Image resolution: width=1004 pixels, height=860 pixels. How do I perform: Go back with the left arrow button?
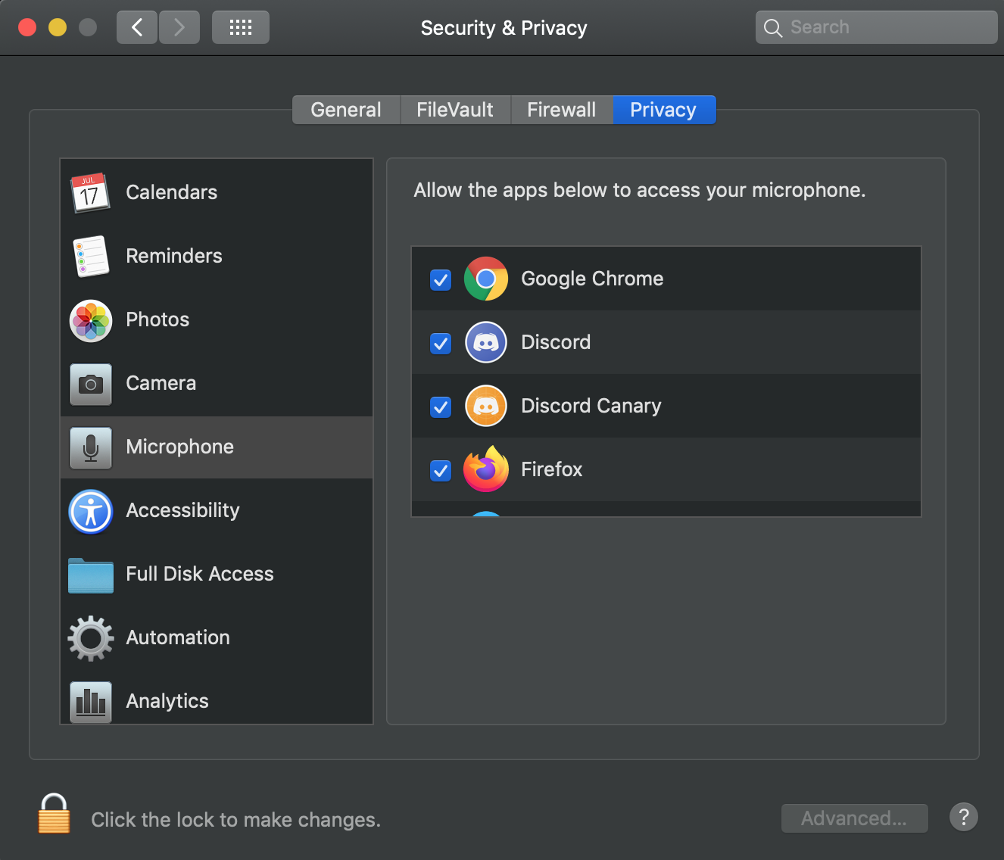pyautogui.click(x=137, y=27)
